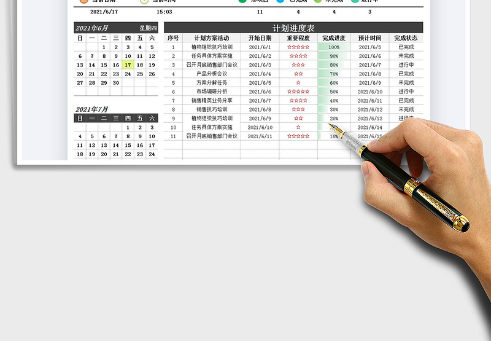Click the 未完成 status in row 2

[x=406, y=56]
